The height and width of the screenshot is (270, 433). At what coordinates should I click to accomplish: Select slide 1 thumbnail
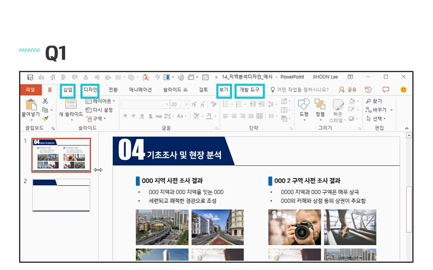61,155
